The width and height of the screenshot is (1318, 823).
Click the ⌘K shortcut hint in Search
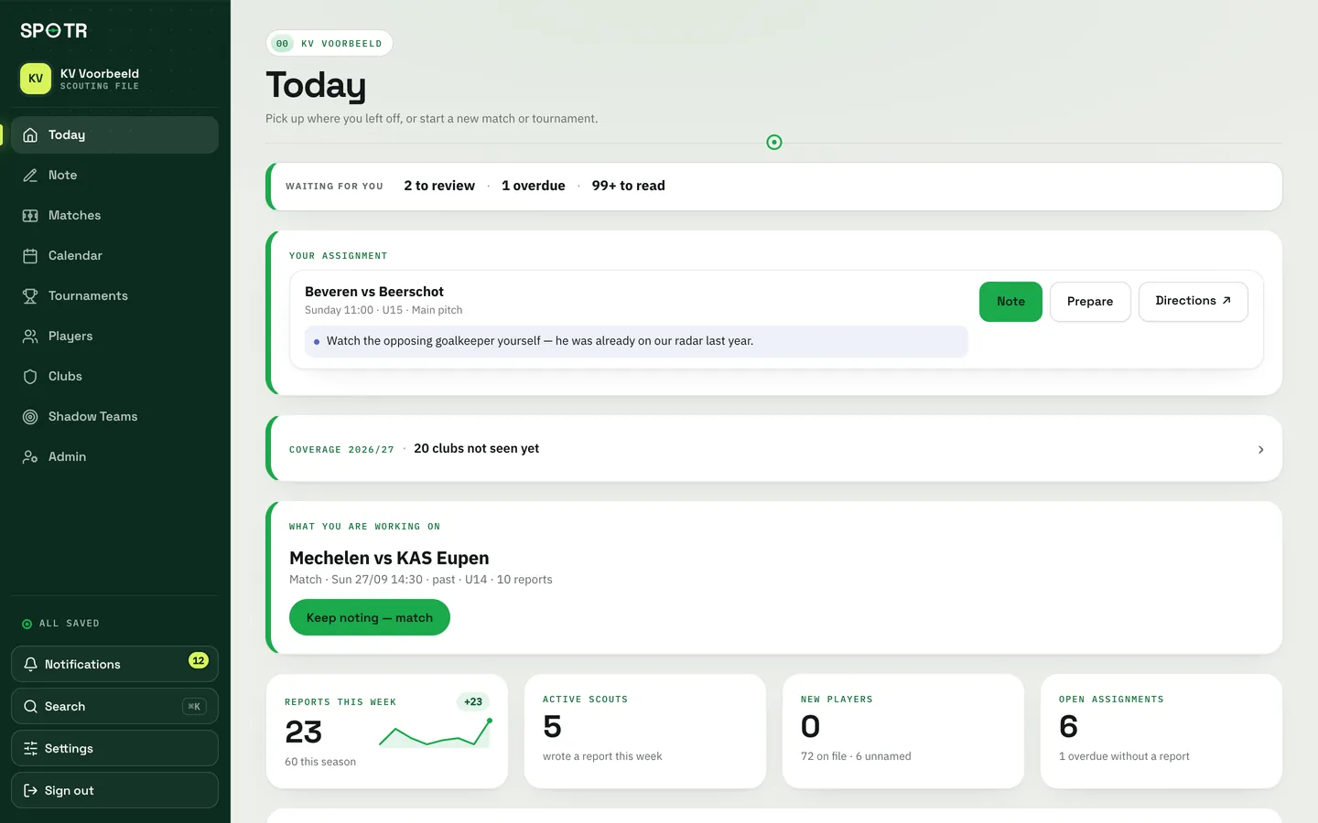pyautogui.click(x=194, y=706)
